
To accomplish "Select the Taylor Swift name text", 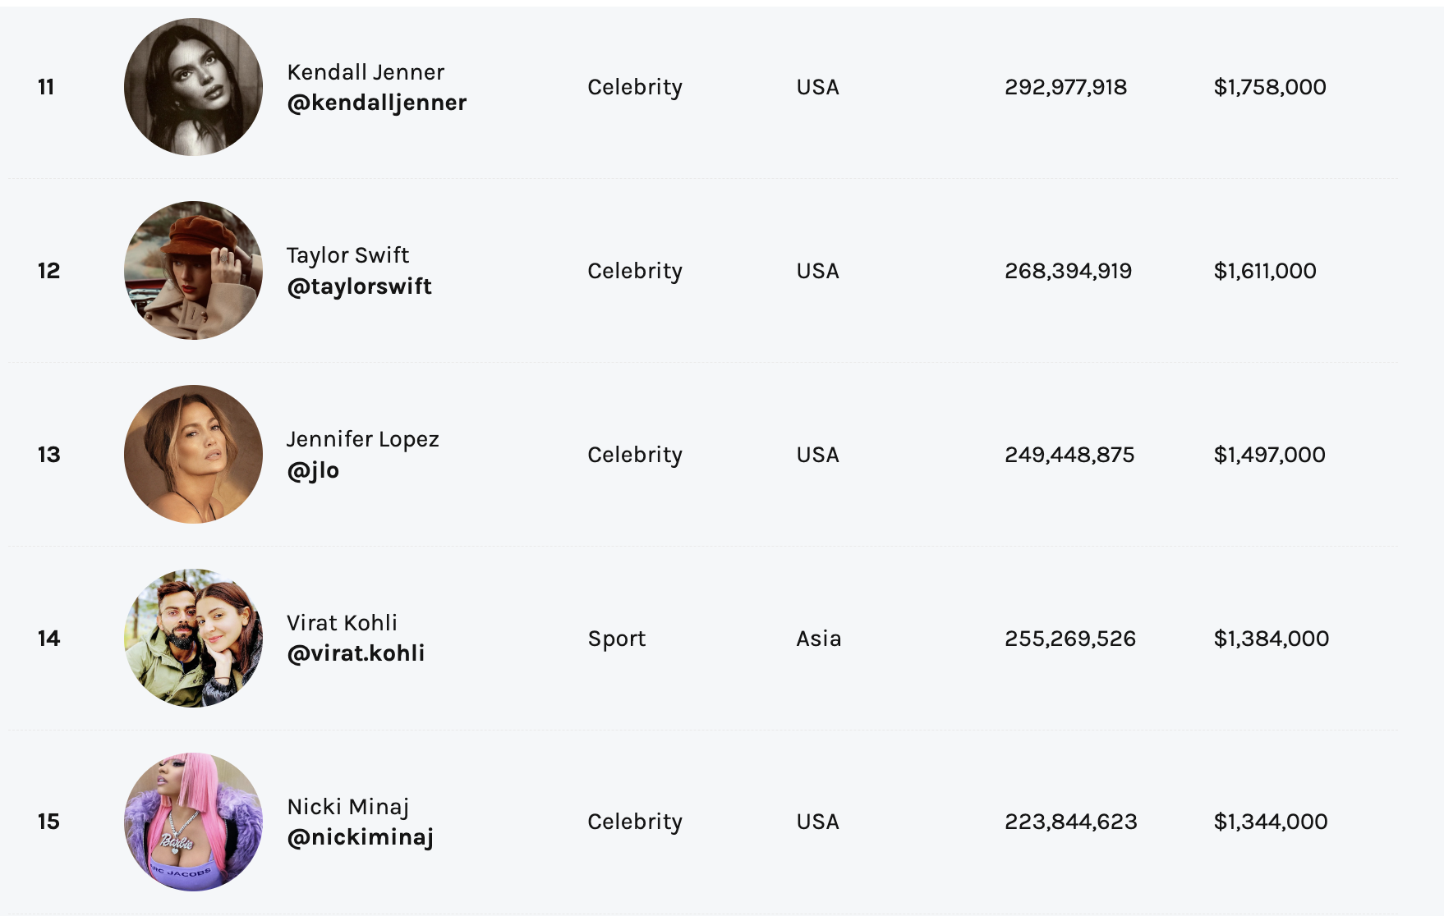I will (x=347, y=255).
